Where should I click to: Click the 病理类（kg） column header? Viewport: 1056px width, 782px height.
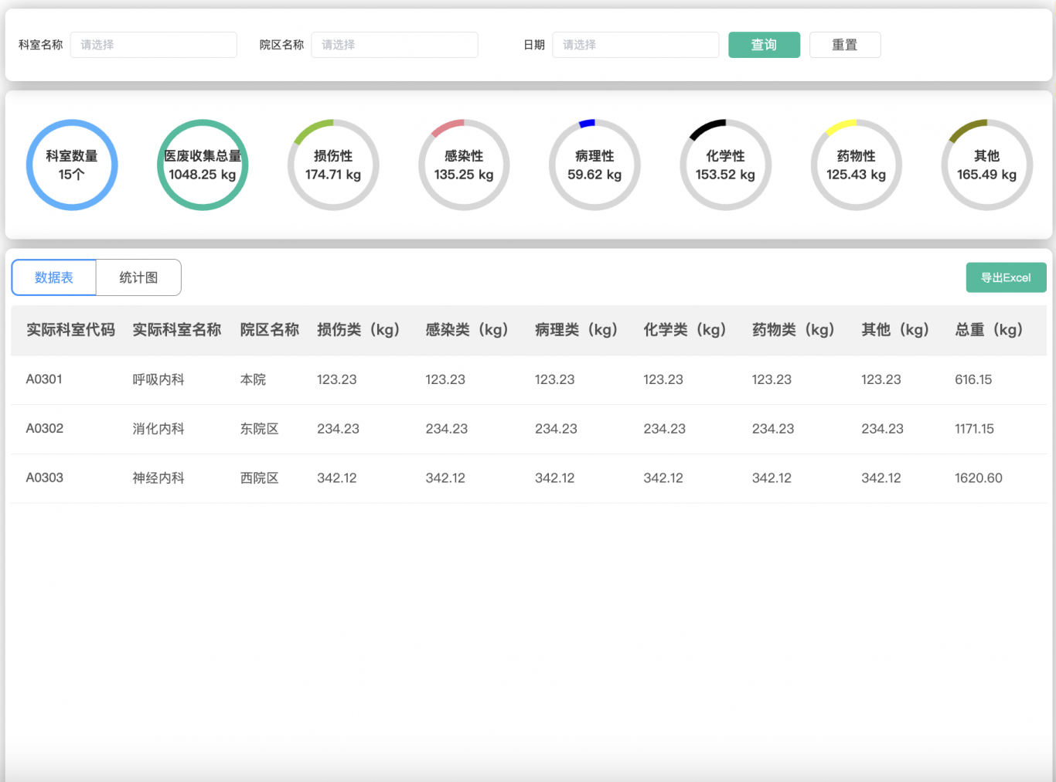tap(577, 330)
